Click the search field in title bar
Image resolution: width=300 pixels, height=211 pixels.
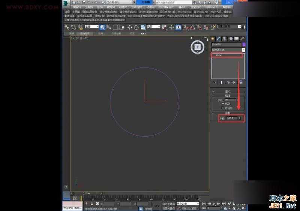pyautogui.click(x=174, y=2)
